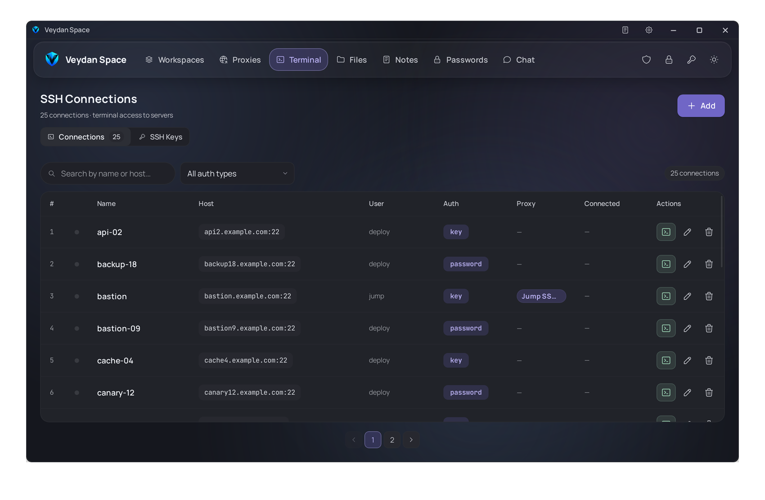Image resolution: width=765 pixels, height=500 pixels.
Task: Add a new SSH connection
Action: click(x=701, y=106)
